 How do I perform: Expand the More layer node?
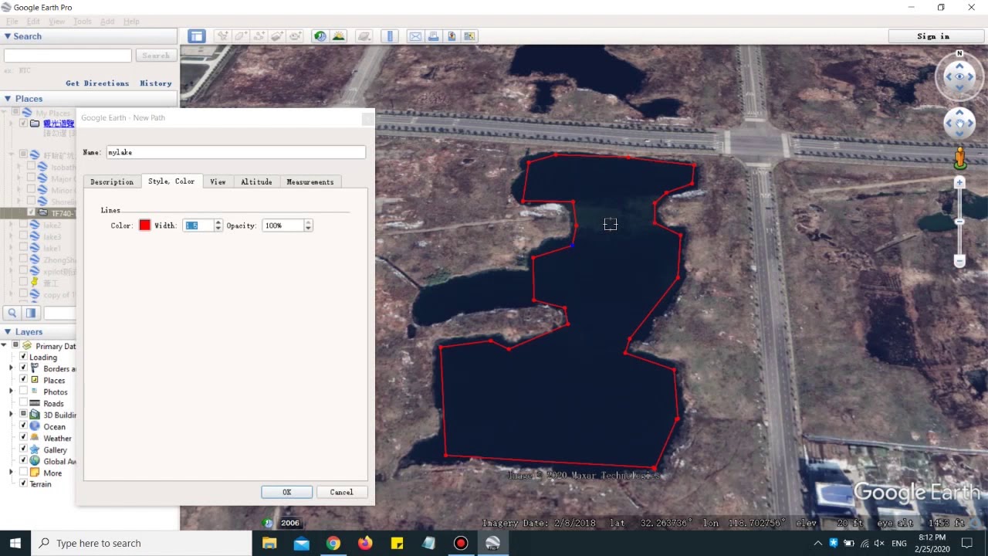[x=12, y=473]
